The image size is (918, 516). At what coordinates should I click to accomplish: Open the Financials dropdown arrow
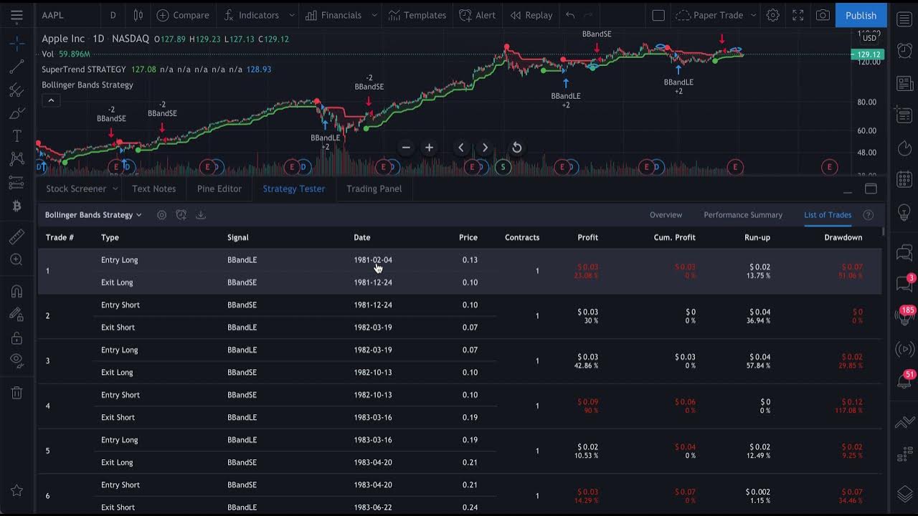pos(374,15)
